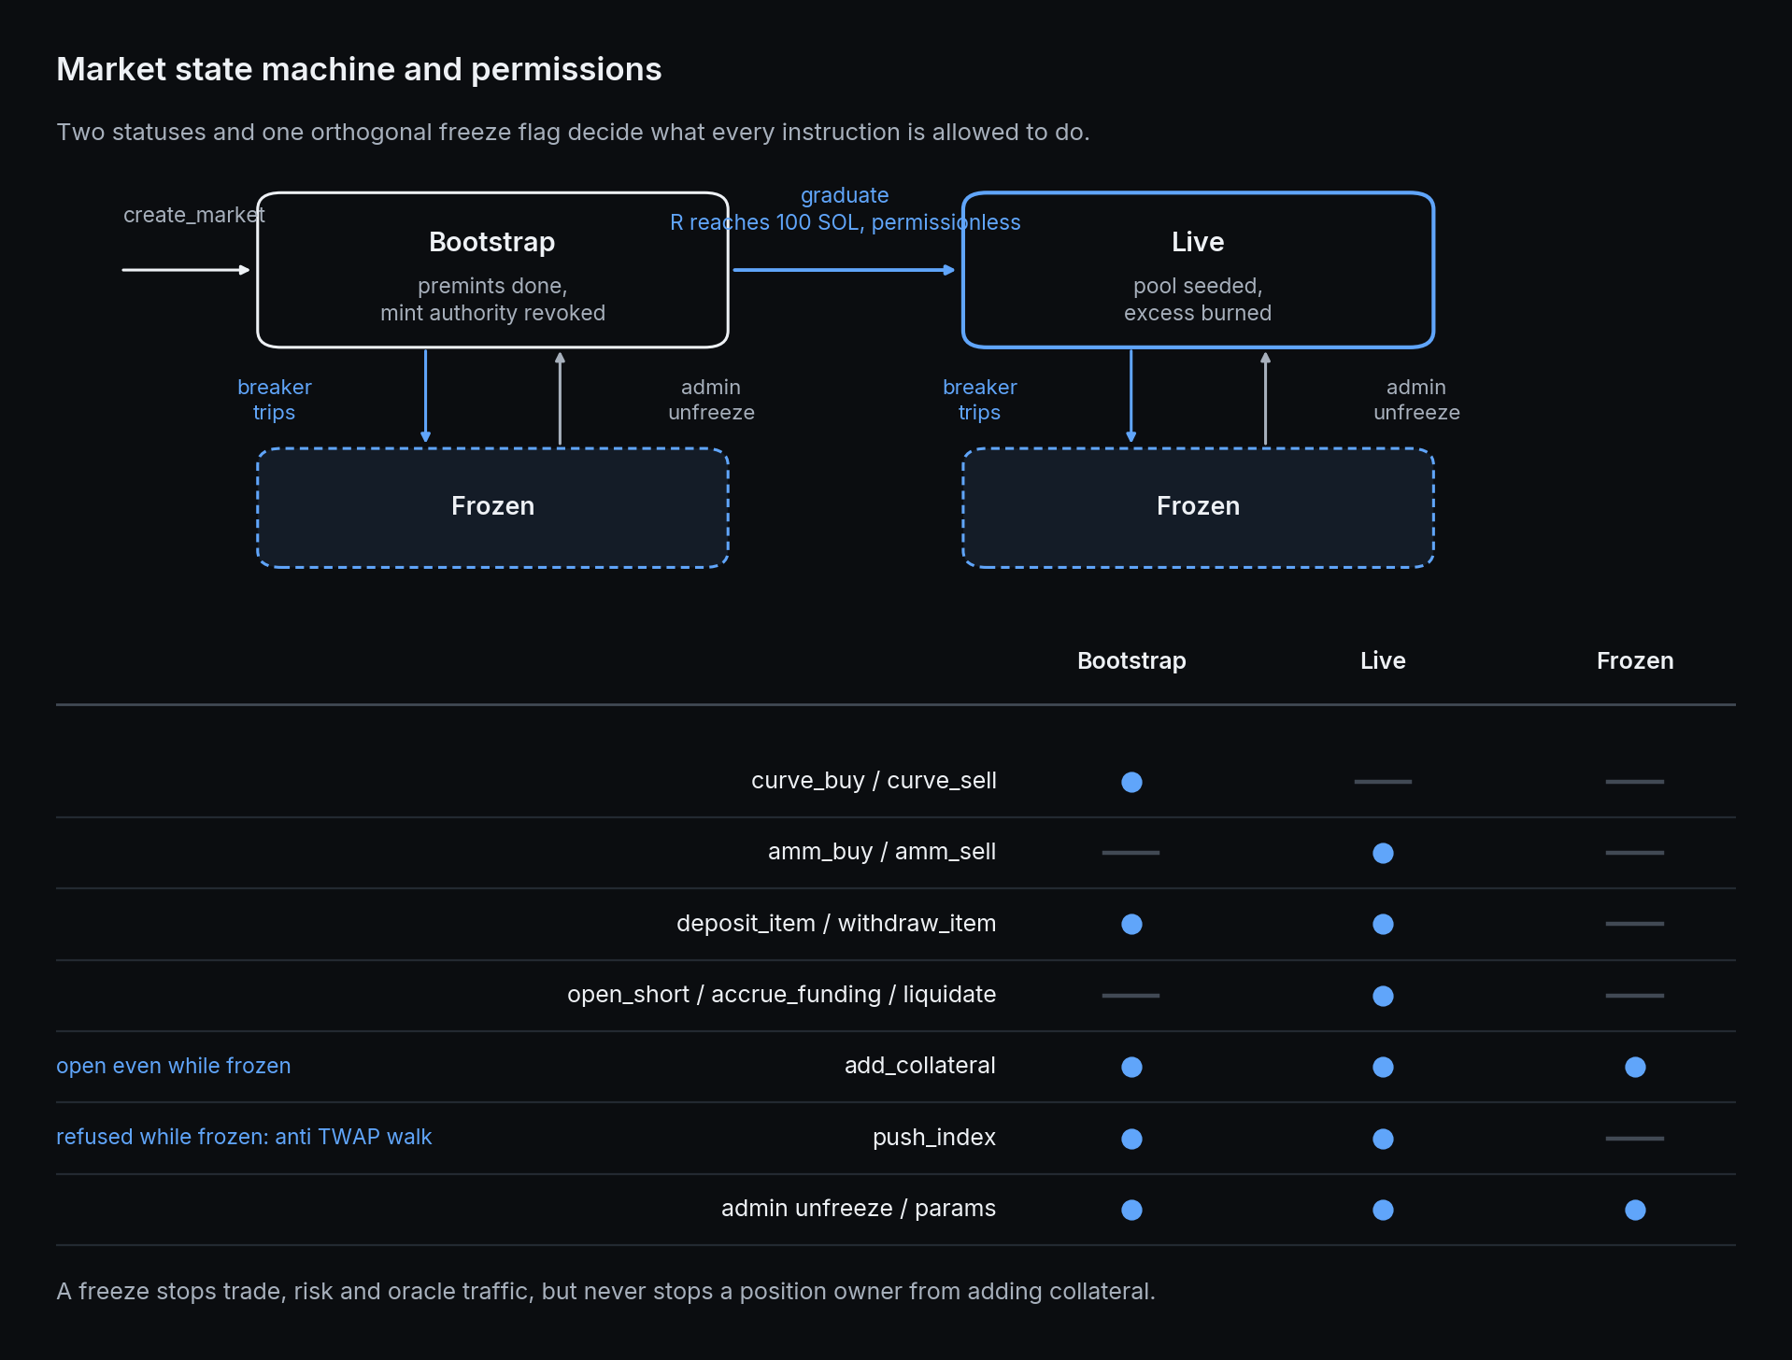This screenshot has height=1360, width=1792.
Task: Click the 'create_market' label
Action: 194,215
